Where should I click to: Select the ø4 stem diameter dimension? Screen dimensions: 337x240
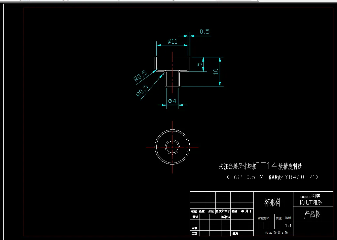pyautogui.click(x=172, y=101)
